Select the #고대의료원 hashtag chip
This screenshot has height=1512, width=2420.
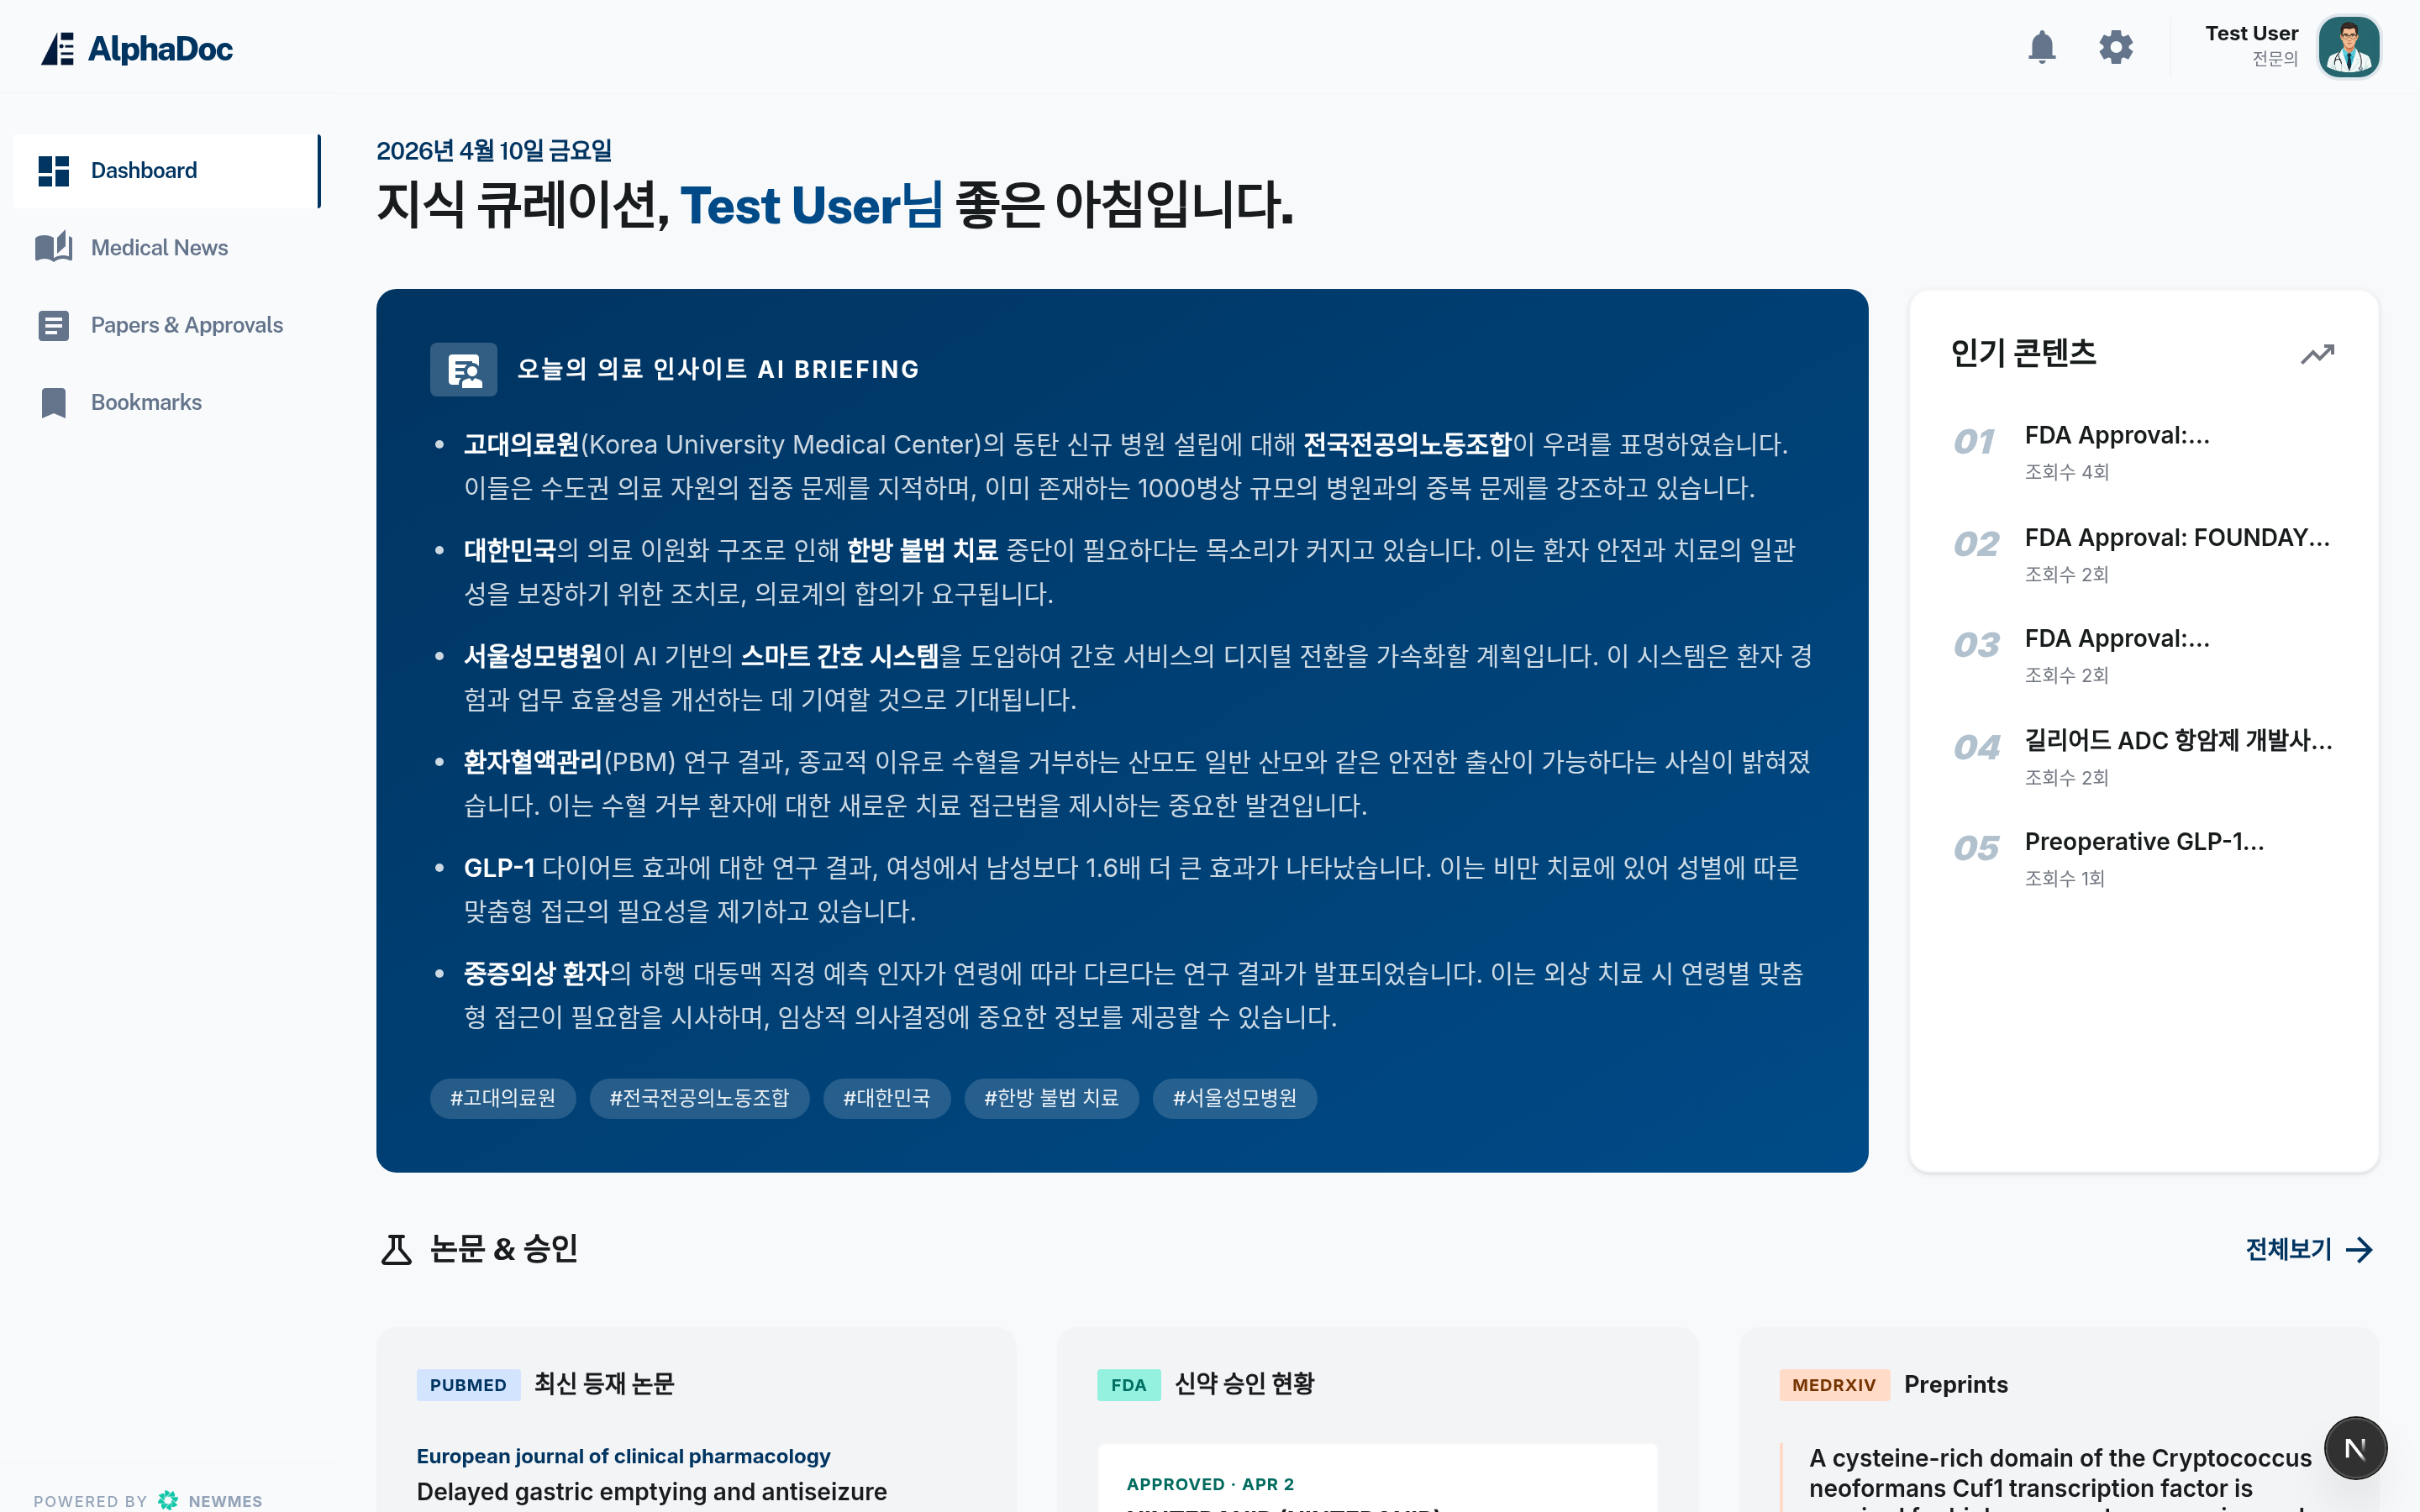(502, 1098)
